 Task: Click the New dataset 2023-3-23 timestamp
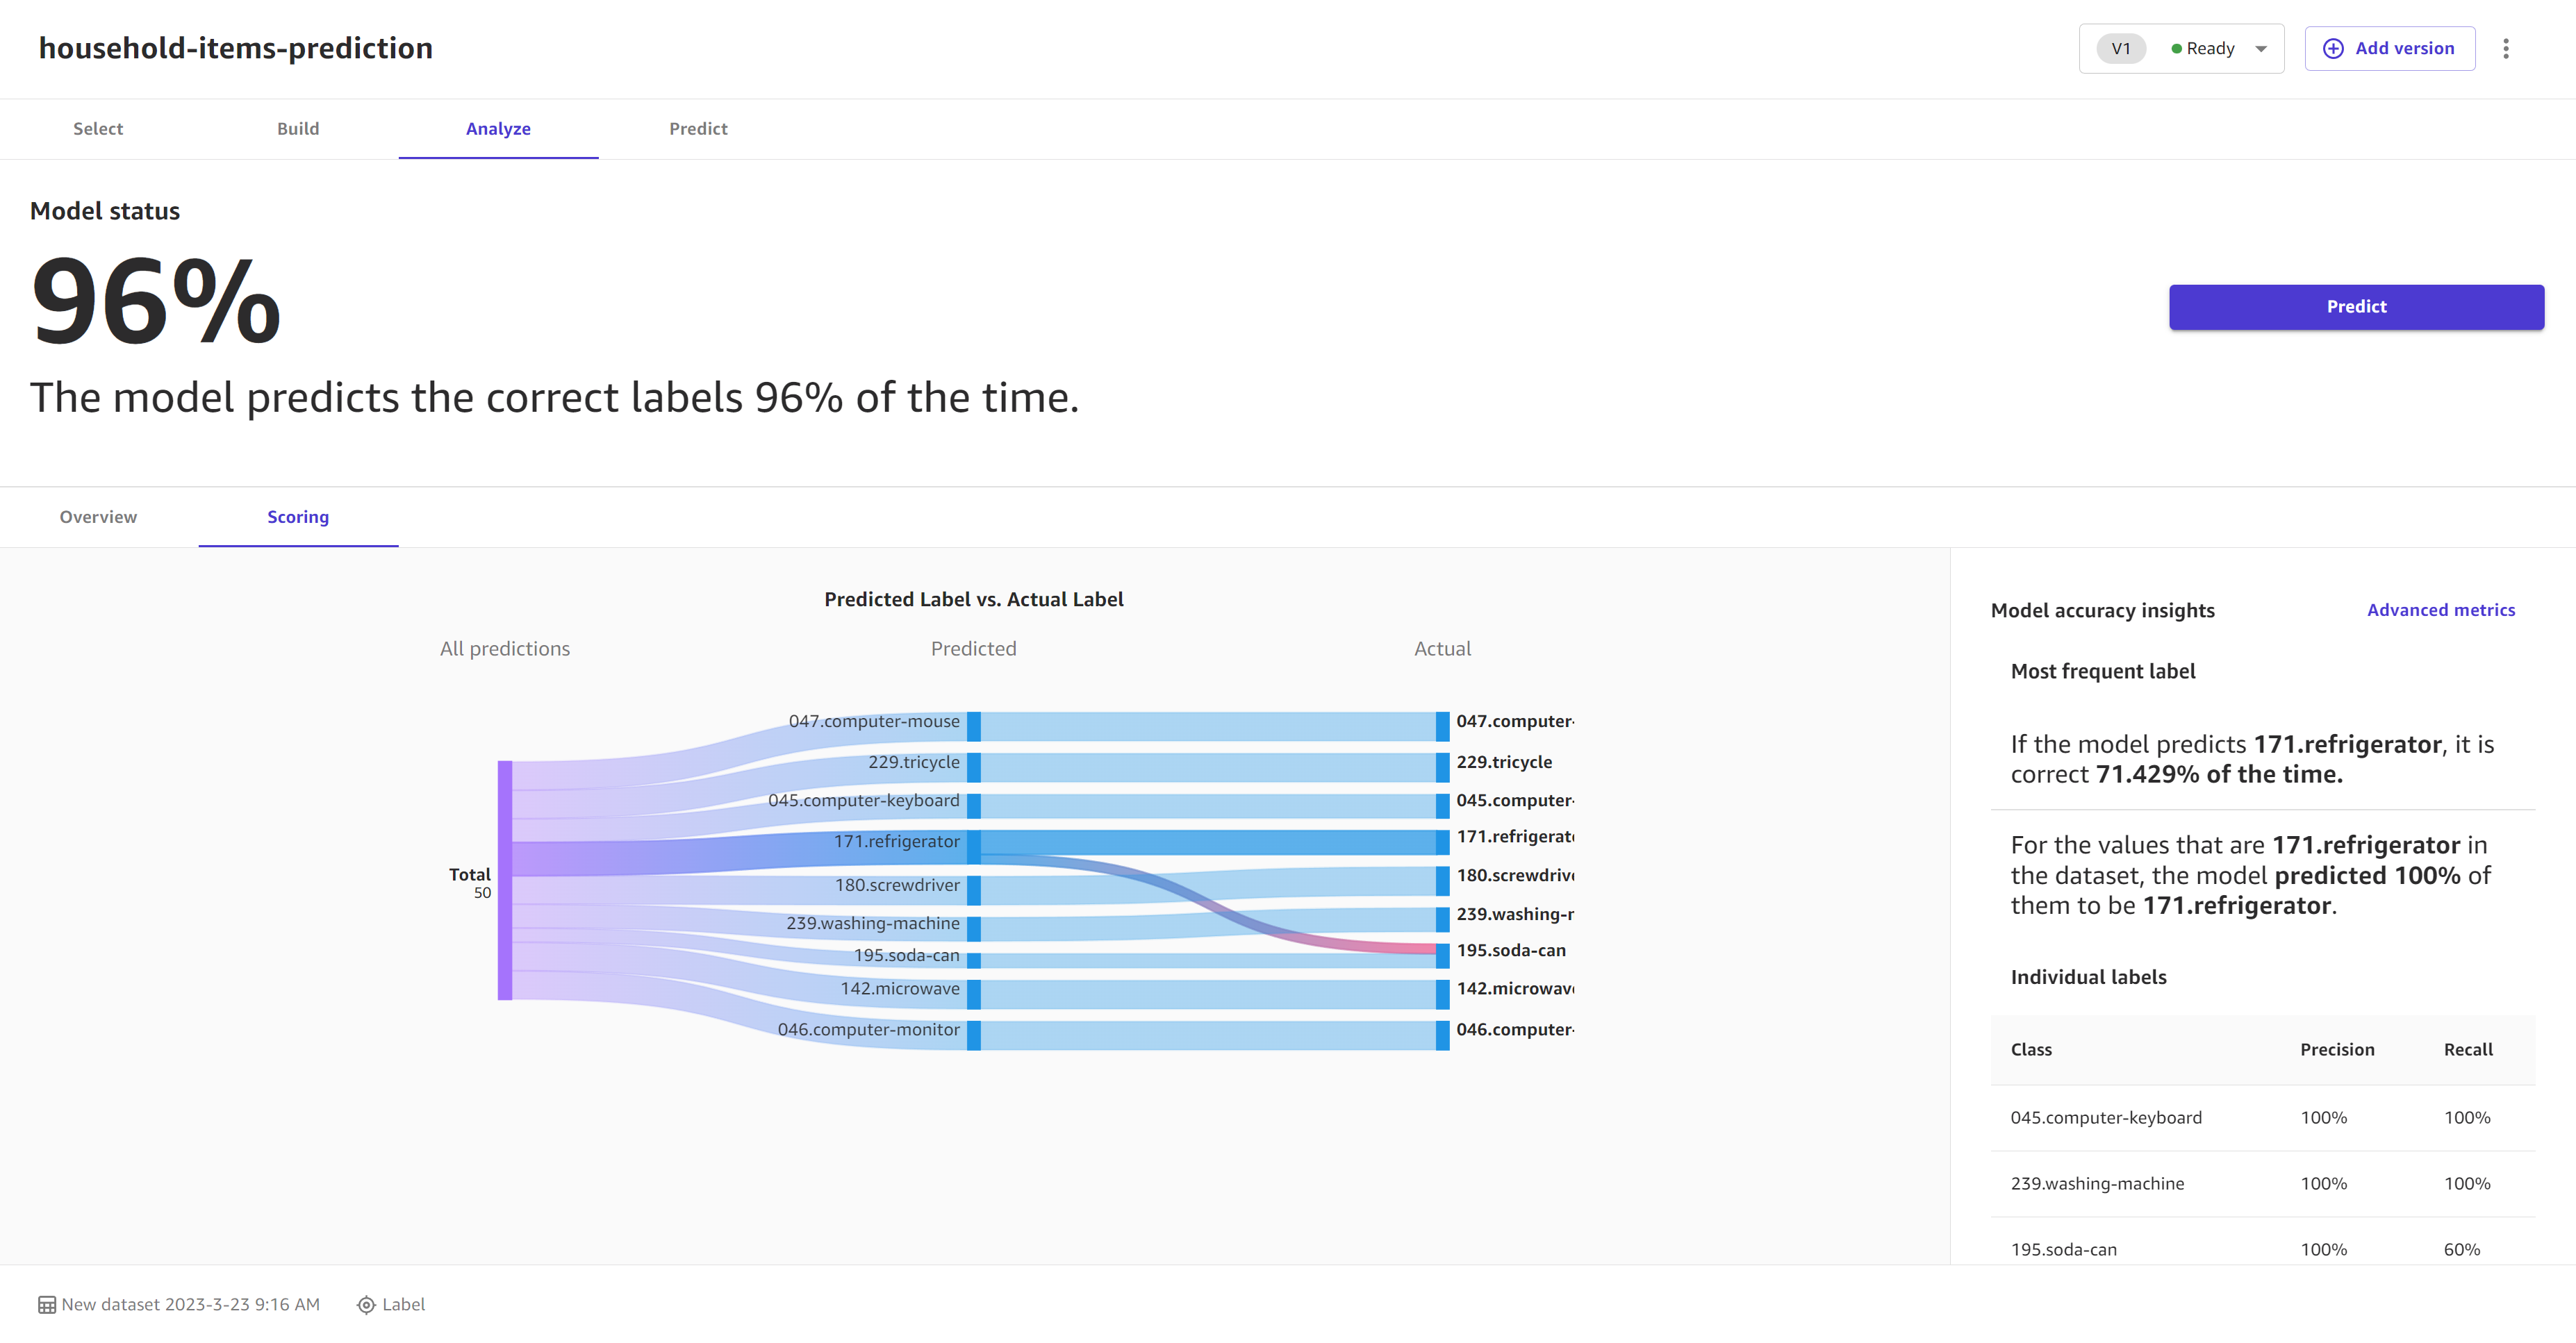[x=189, y=1304]
